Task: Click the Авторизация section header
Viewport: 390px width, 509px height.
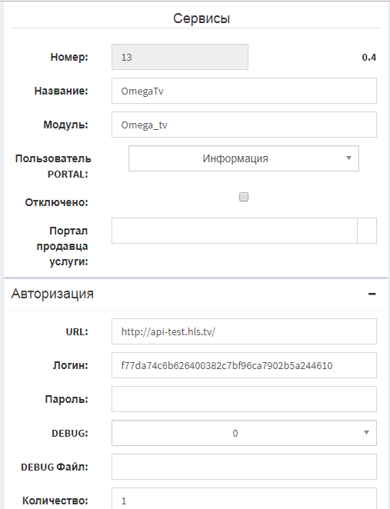Action: coord(52,294)
